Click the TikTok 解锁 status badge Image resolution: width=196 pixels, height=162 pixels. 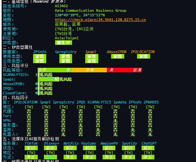pyautogui.click(x=31, y=148)
